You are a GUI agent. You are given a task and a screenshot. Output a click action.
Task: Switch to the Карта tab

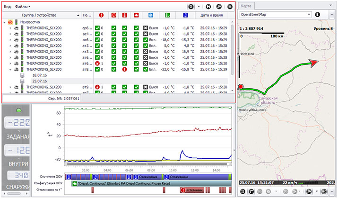(x=247, y=6)
